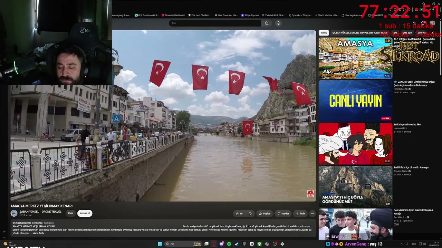Image resolution: width=442 pixels, height=248 pixels.
Task: Open 'Twitch & Kick Stre...' bookmark
Action: point(273,15)
